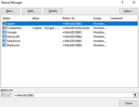Click the collapse dialog arrow icon
The image size is (139, 107).
pyautogui.click(x=135, y=95)
